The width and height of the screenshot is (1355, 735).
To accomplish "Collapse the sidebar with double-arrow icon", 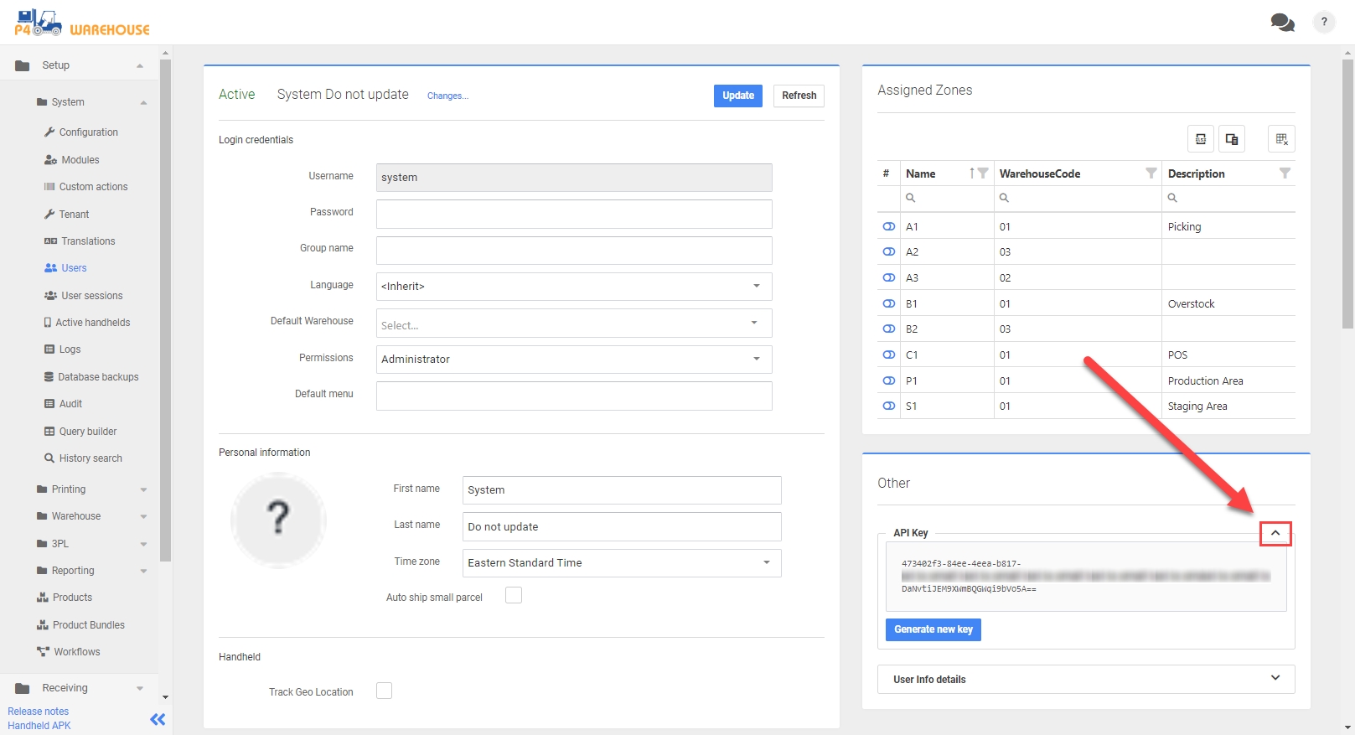I will point(158,719).
